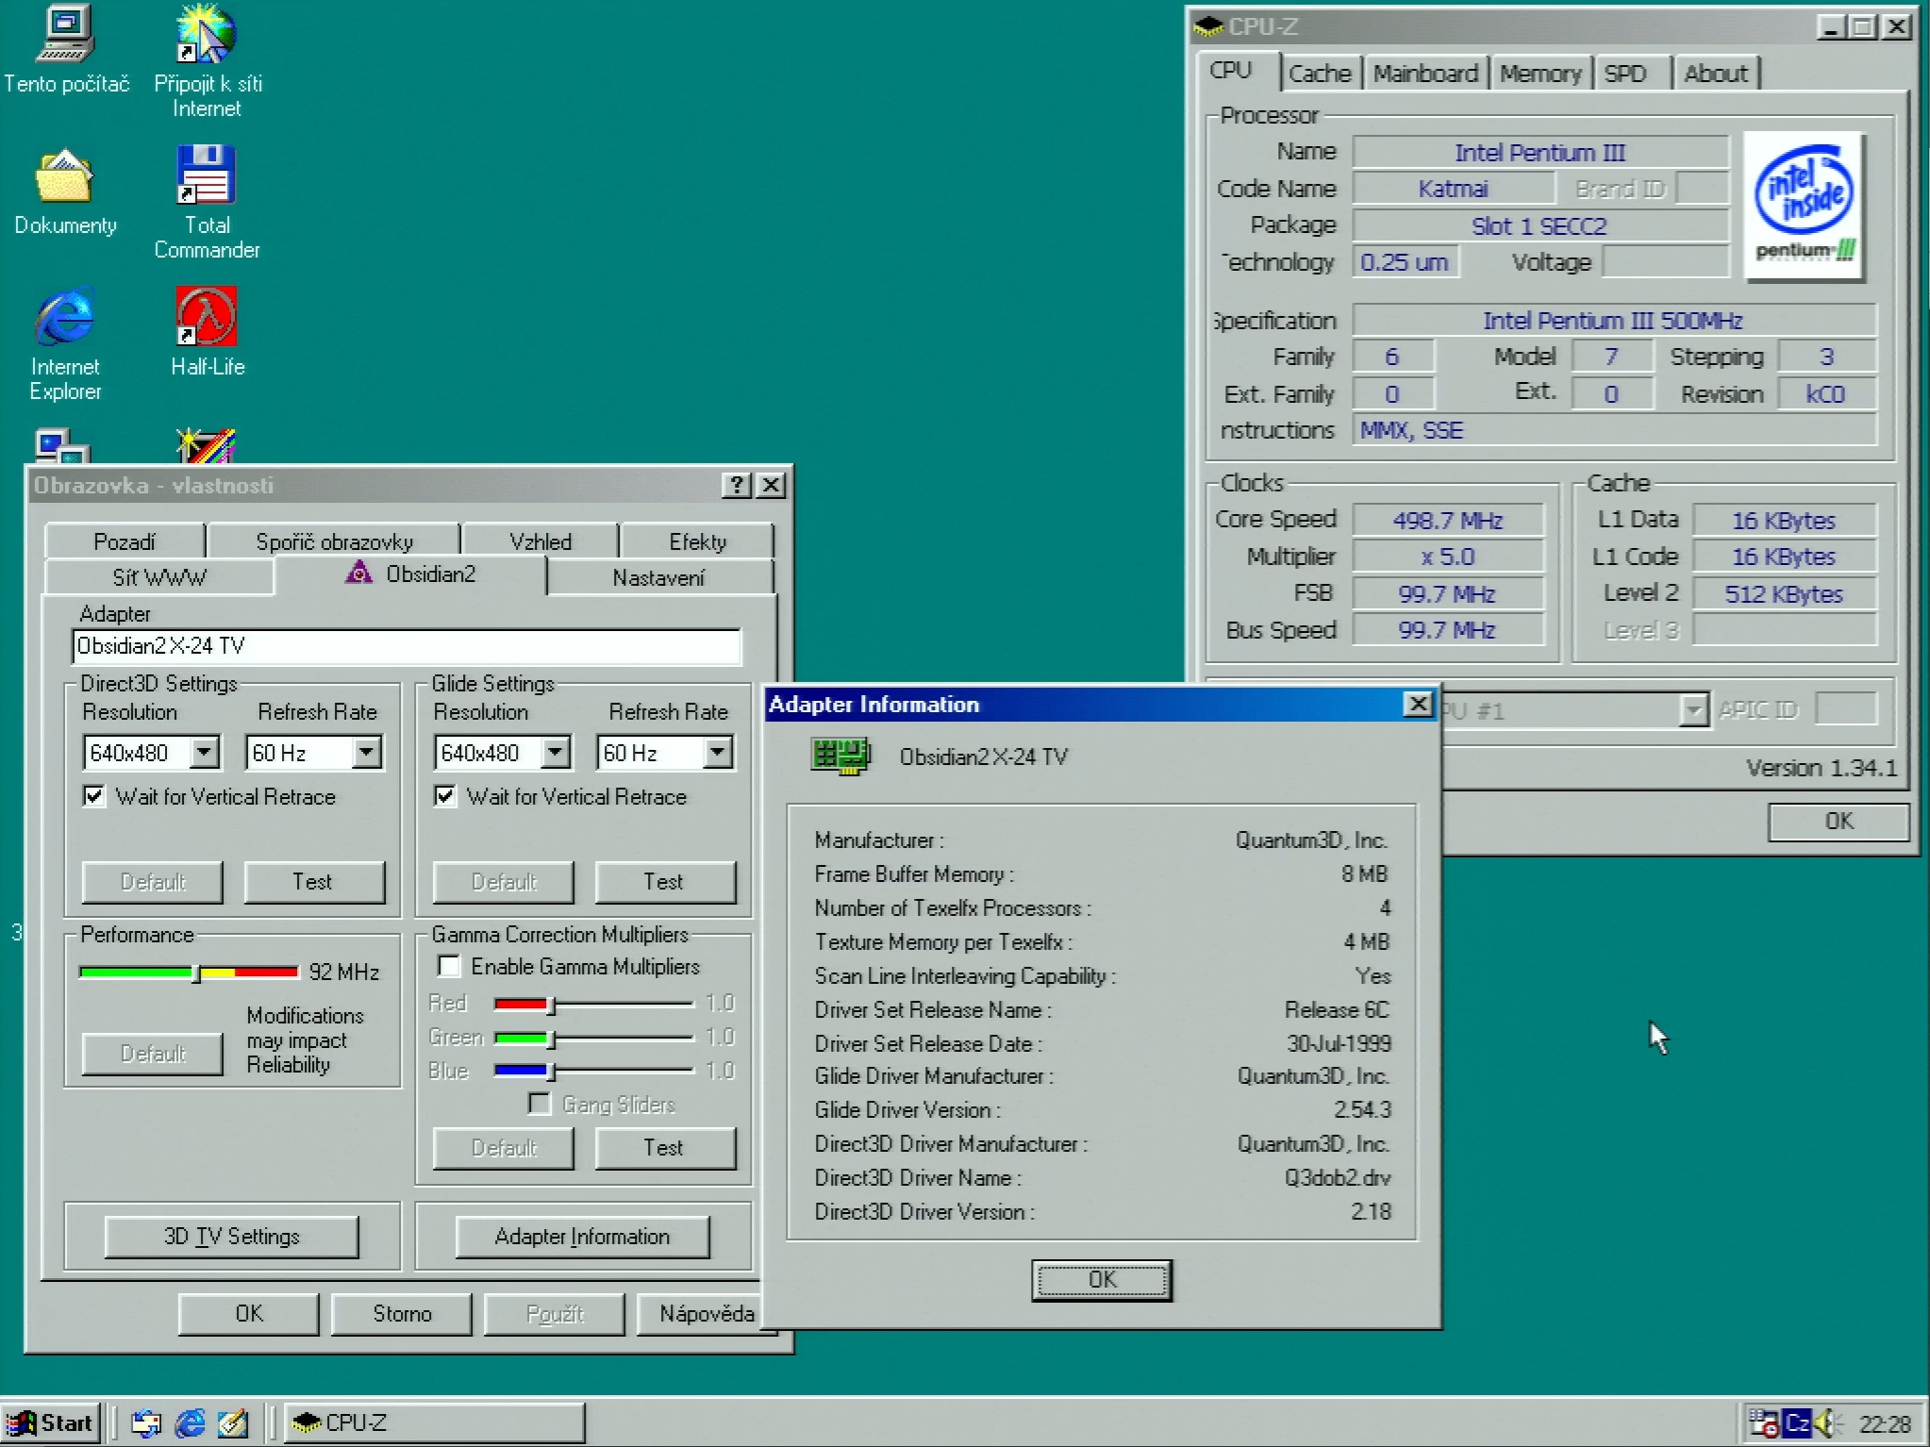Switch to the Mainboard tab in CPU-Z
The width and height of the screenshot is (1930, 1447).
click(1424, 74)
